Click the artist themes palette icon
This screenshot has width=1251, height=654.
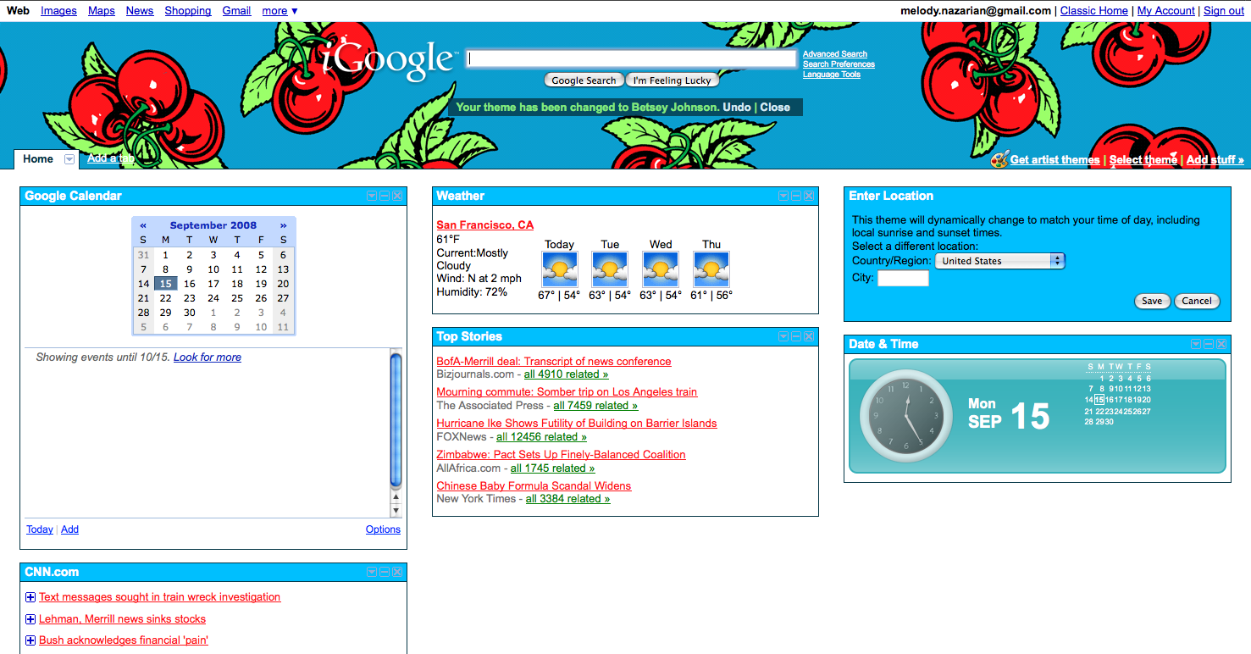coord(999,159)
